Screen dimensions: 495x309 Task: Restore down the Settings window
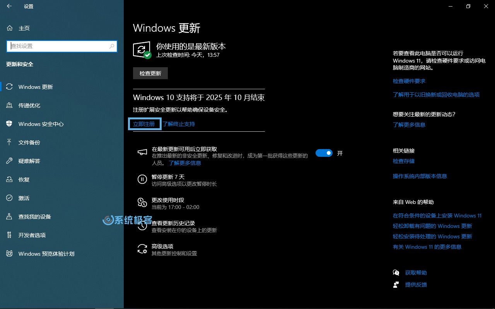coord(468,6)
